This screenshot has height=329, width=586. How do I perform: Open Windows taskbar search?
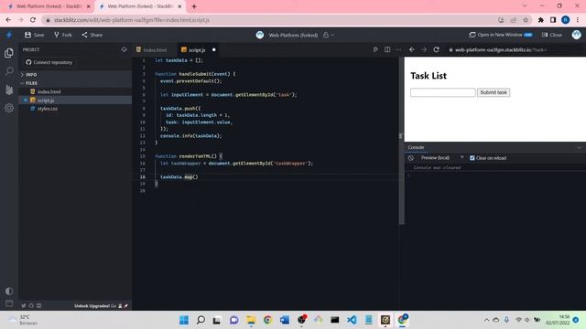[x=201, y=320]
